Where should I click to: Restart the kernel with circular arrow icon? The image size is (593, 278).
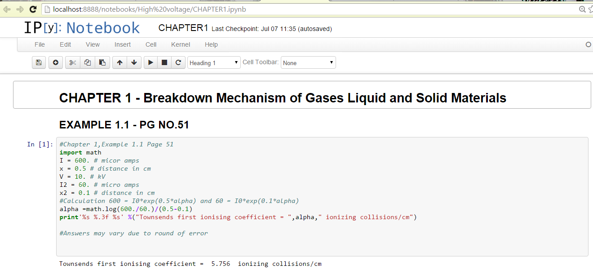(178, 63)
